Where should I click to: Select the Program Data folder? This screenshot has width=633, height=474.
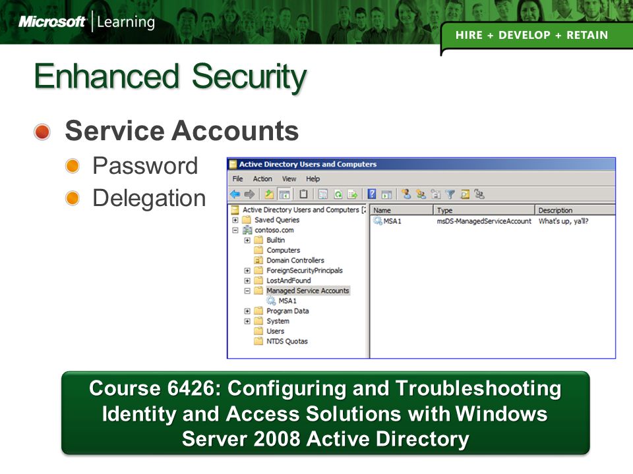pyautogui.click(x=288, y=311)
